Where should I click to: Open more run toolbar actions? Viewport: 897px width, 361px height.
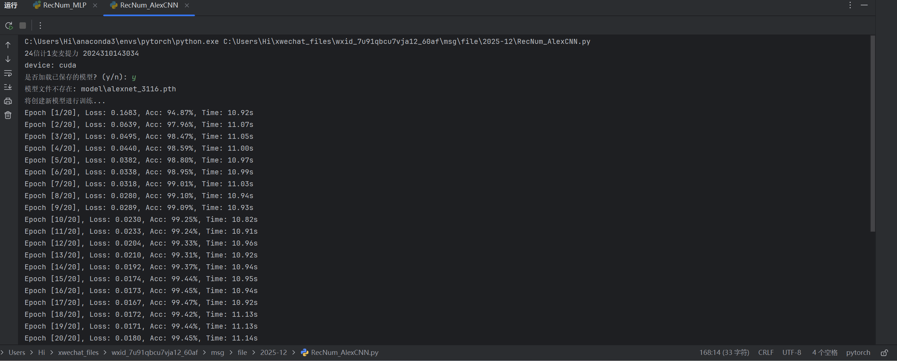[40, 26]
